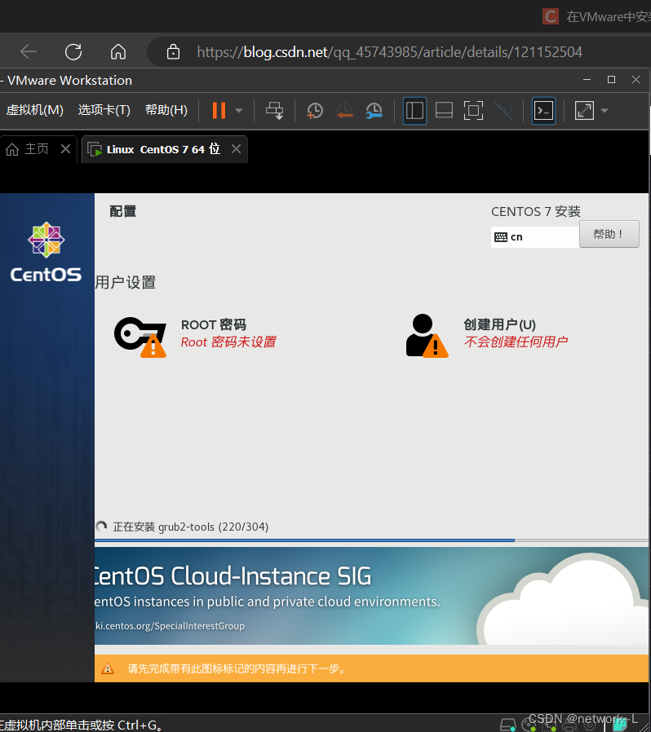Select the blog.csdn.net address bar URL
Image resolution: width=651 pixels, height=732 pixels.
pos(389,52)
